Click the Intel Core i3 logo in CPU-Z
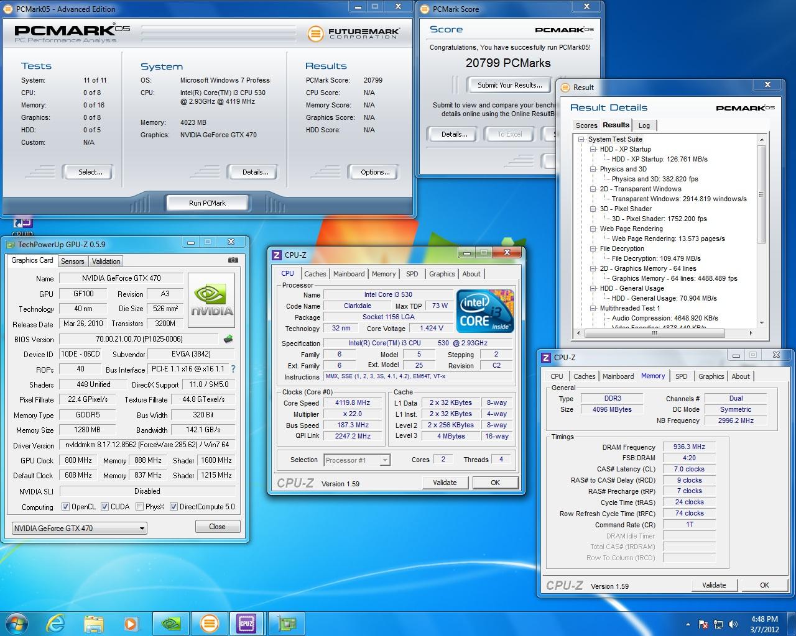The height and width of the screenshot is (636, 796). point(485,311)
